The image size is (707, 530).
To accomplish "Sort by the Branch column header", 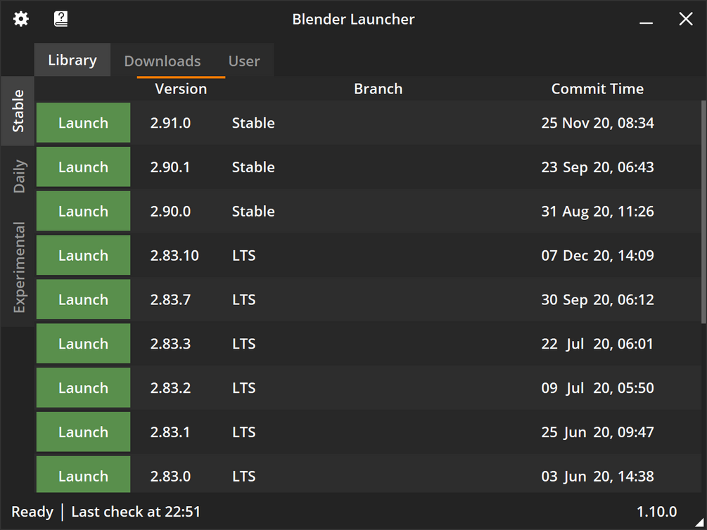I will [378, 89].
